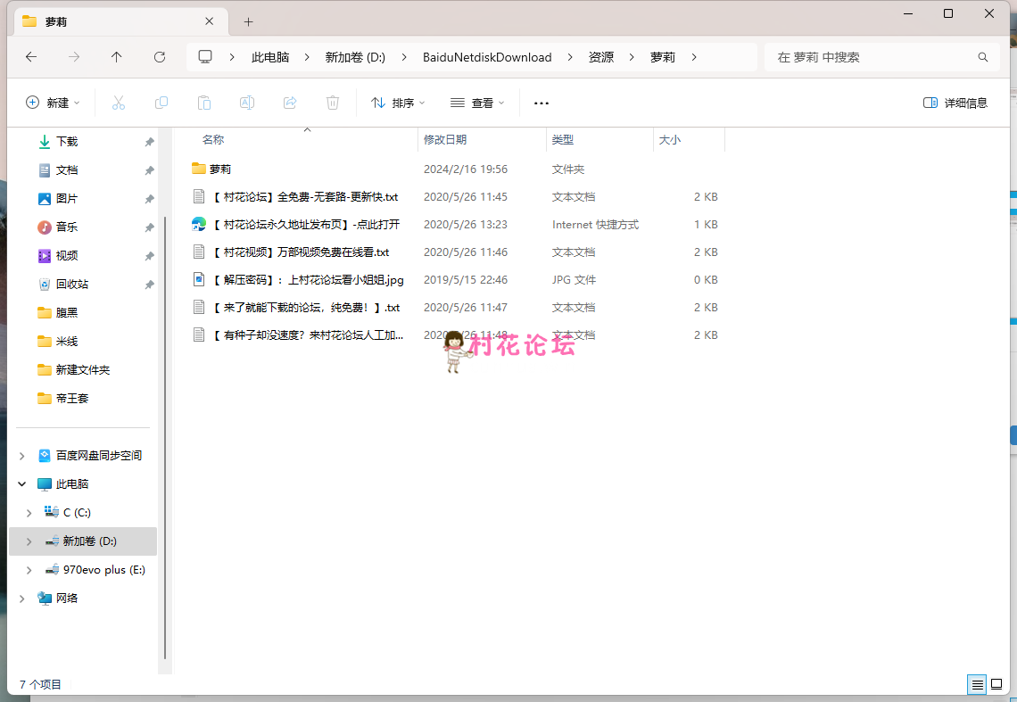Expand chevron after 萝莉 breadcrumb
Screen dimensions: 1017x702
[694, 57]
